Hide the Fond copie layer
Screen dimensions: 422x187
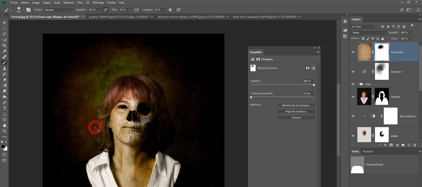[353, 52]
